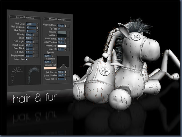Viewport: 182px width, 137px height.
Task: Open the Specular Tint color swatch
Action: pyautogui.click(x=50, y=68)
